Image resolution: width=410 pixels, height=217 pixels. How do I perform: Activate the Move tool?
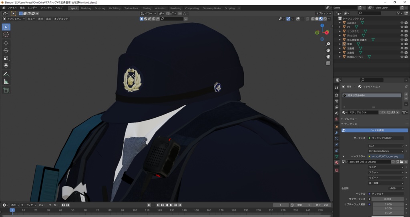6,43
